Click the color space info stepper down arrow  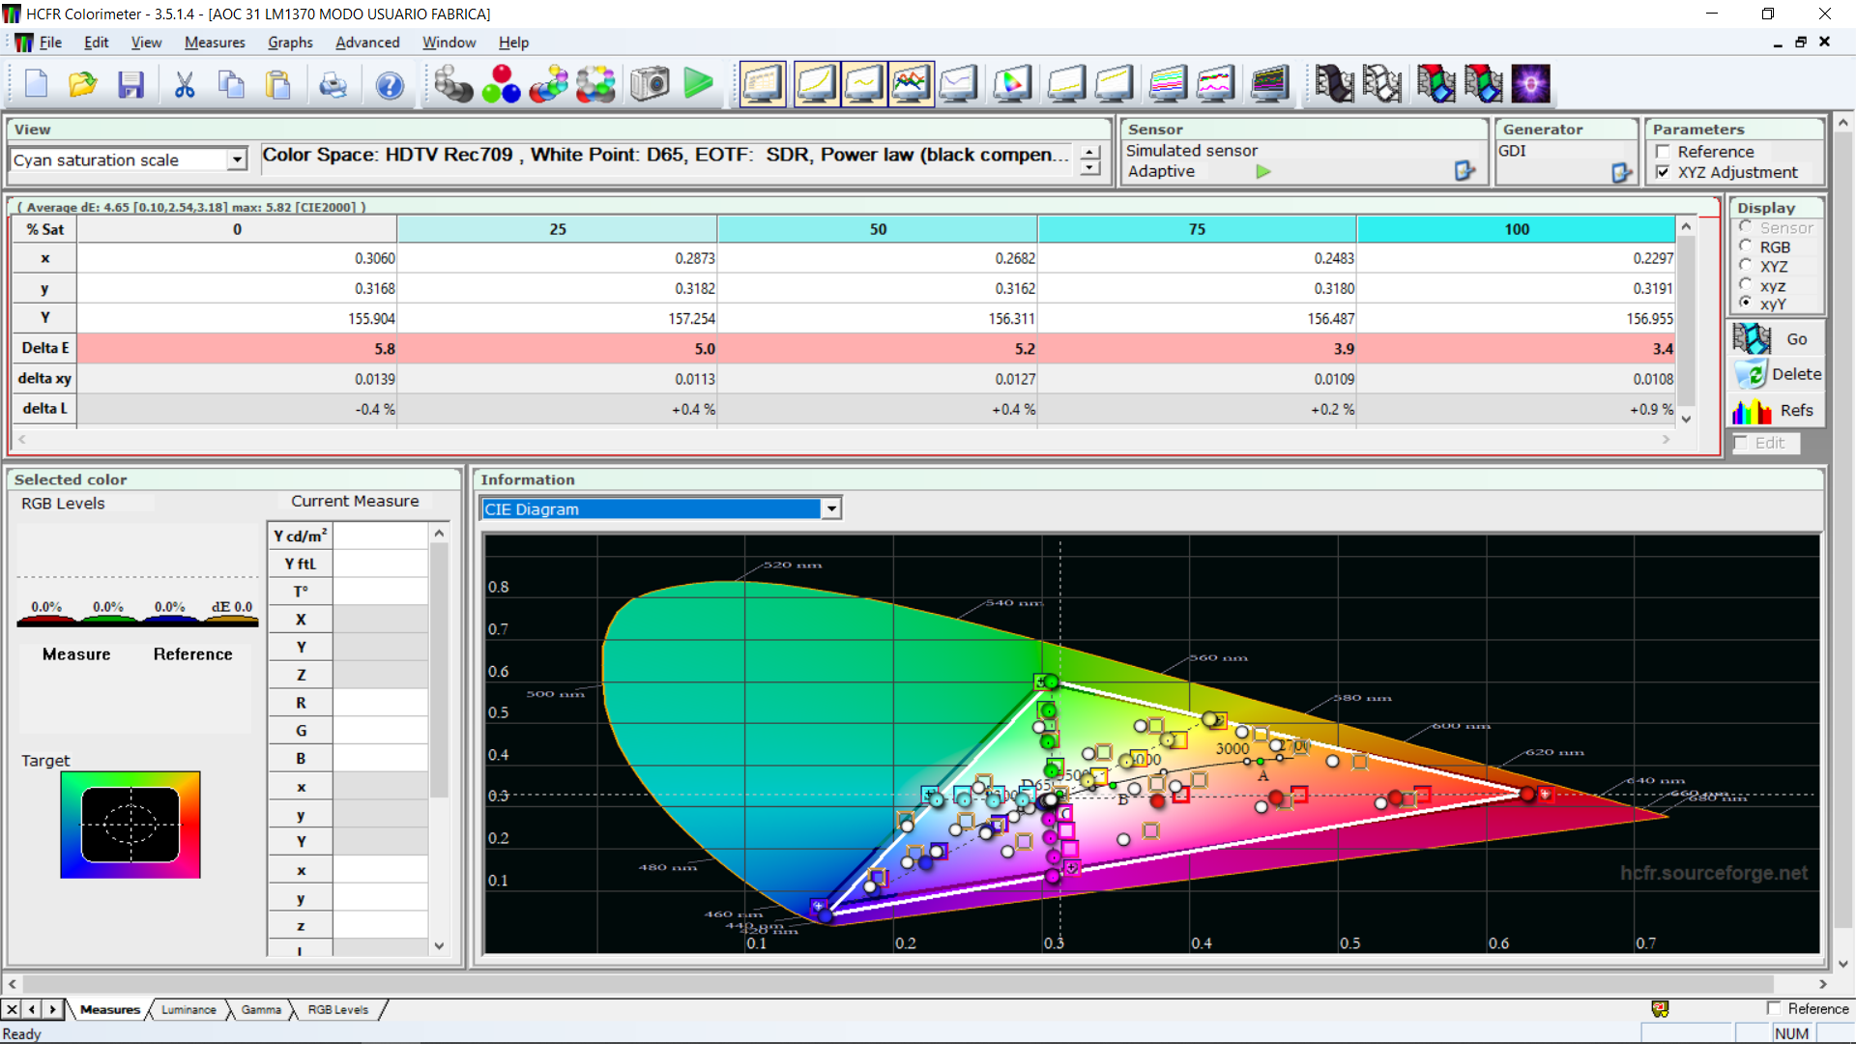pyautogui.click(x=1090, y=168)
